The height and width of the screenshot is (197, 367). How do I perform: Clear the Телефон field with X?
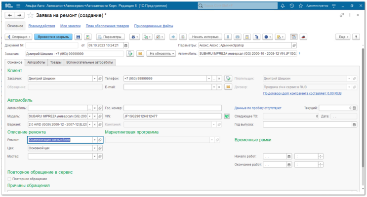tap(219, 79)
